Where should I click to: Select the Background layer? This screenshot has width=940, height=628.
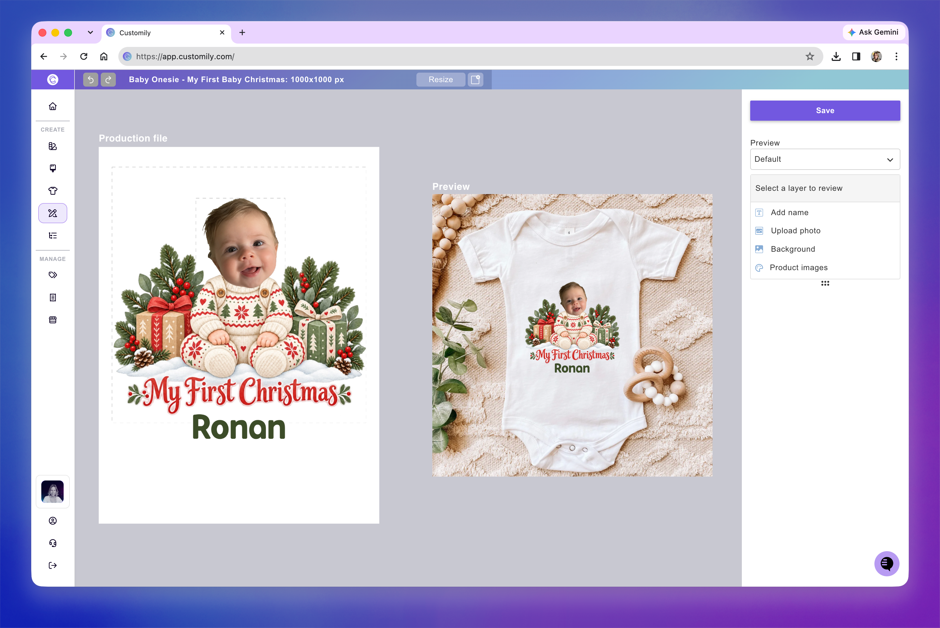[825, 249]
